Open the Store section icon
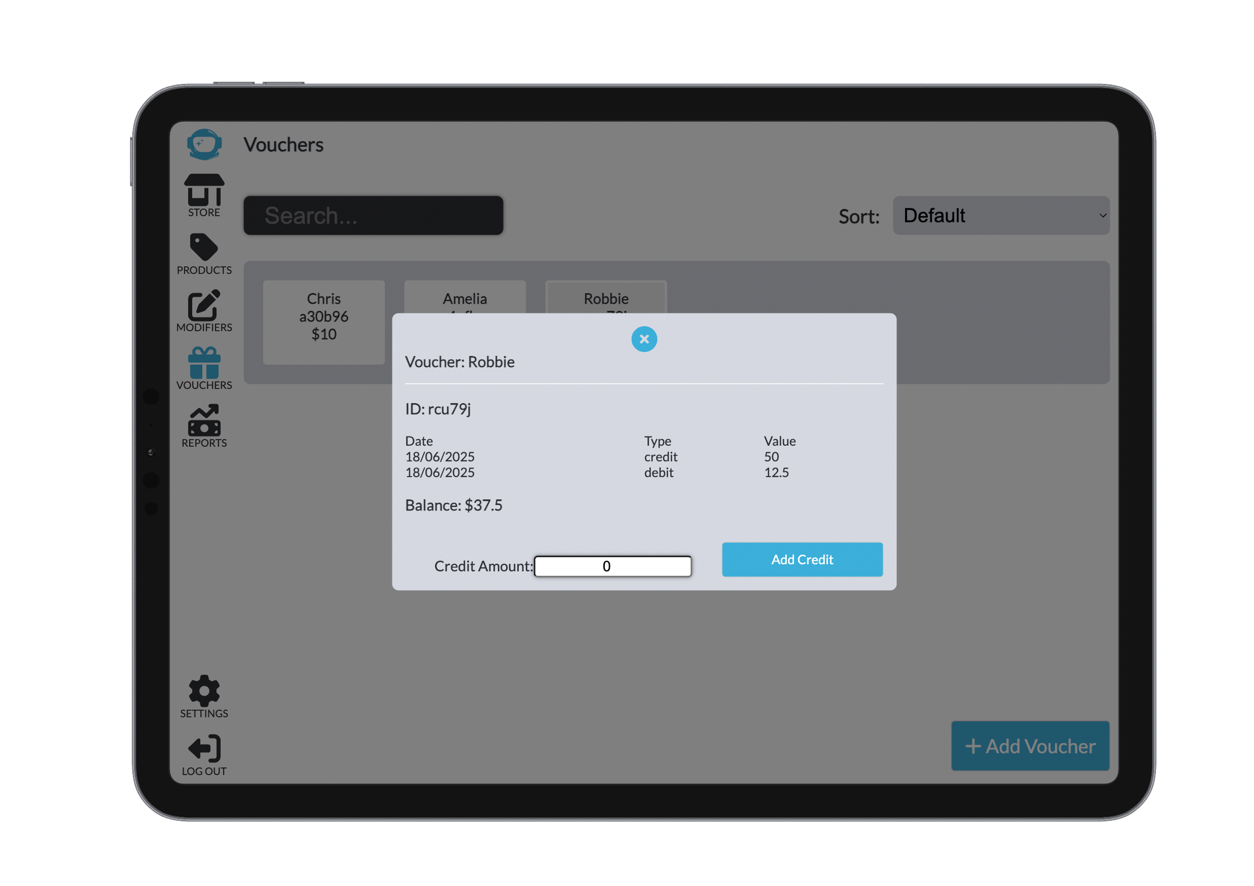 click(204, 190)
